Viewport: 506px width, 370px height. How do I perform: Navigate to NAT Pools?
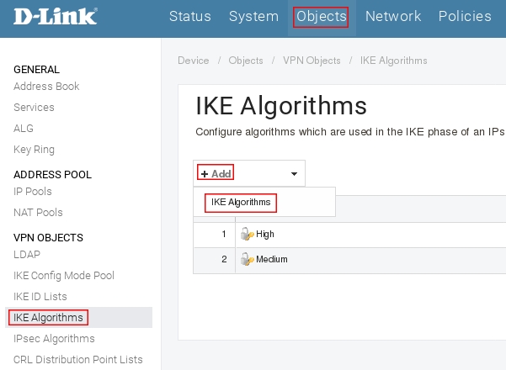[x=38, y=213]
